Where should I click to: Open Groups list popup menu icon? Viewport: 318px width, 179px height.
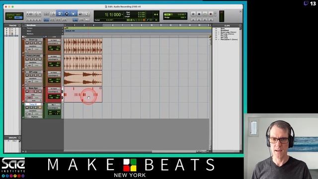point(19,138)
